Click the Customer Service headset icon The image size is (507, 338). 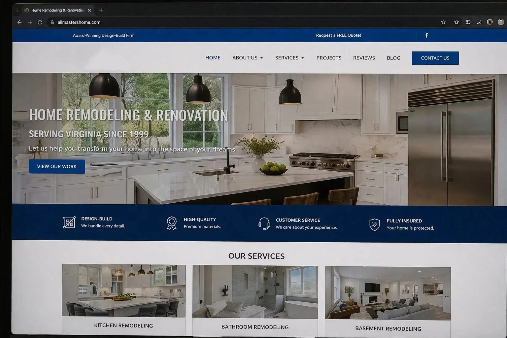click(x=264, y=223)
